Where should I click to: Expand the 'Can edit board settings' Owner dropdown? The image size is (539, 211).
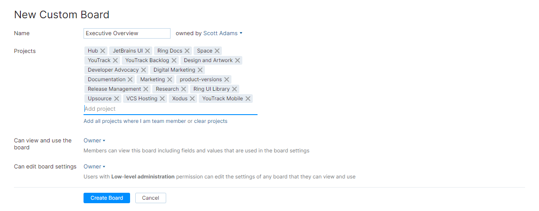[x=94, y=167]
